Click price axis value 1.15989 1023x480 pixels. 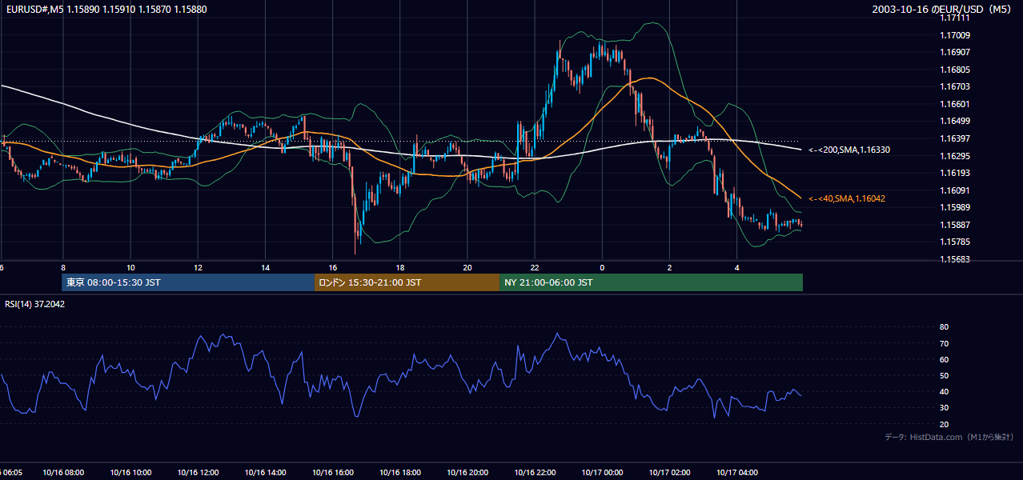(x=955, y=207)
